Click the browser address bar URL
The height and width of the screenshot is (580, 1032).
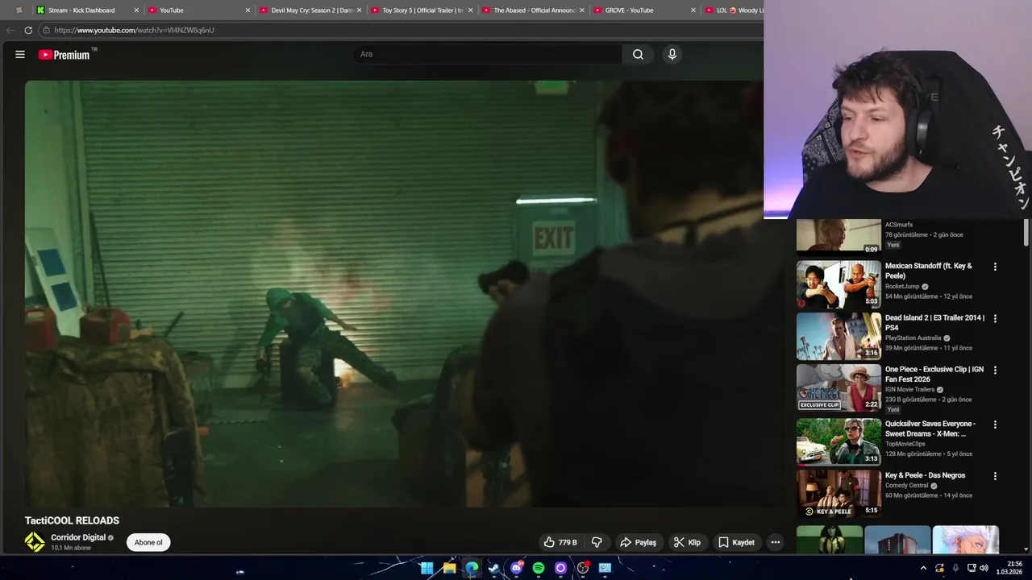pos(134,30)
